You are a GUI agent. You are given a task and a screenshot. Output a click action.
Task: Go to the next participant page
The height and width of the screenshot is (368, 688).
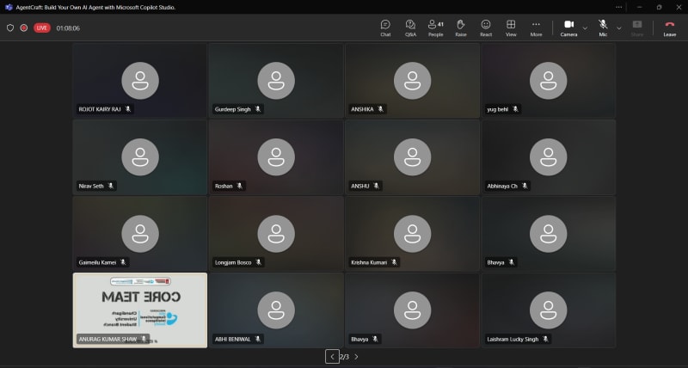click(356, 357)
